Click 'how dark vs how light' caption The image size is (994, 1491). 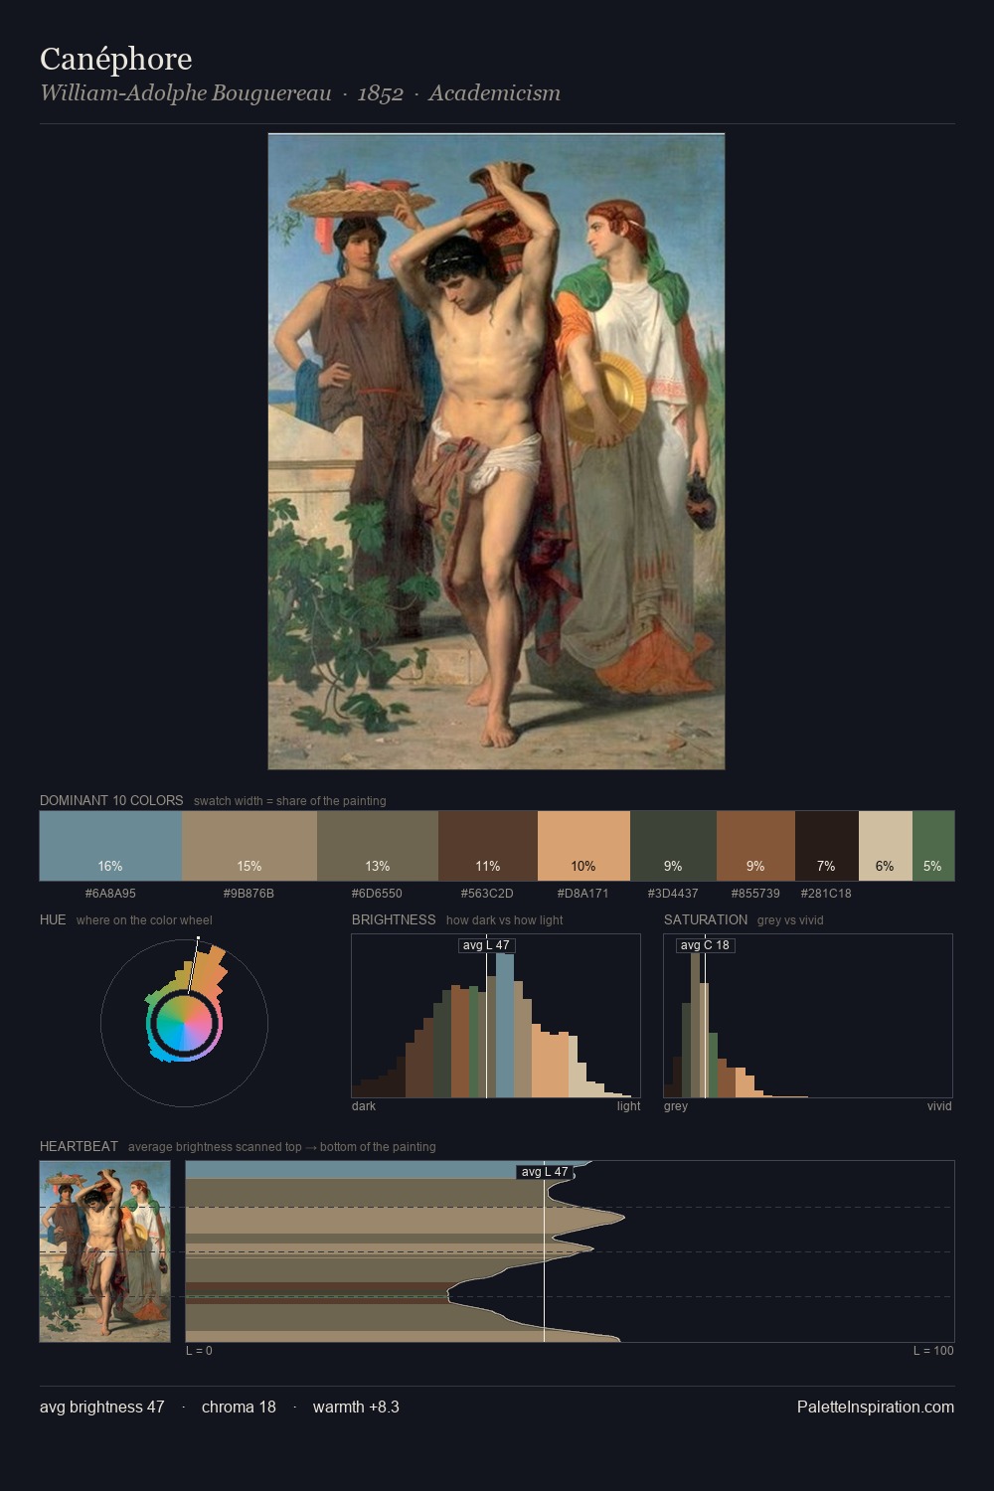[x=504, y=920]
